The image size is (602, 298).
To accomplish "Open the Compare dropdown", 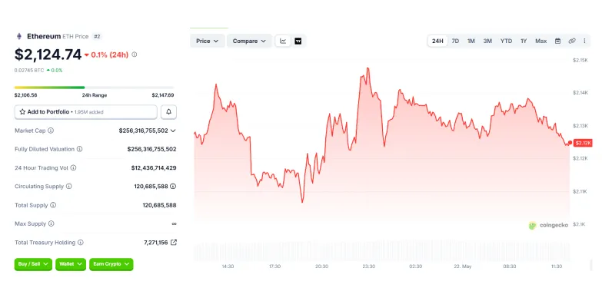I will click(x=249, y=41).
